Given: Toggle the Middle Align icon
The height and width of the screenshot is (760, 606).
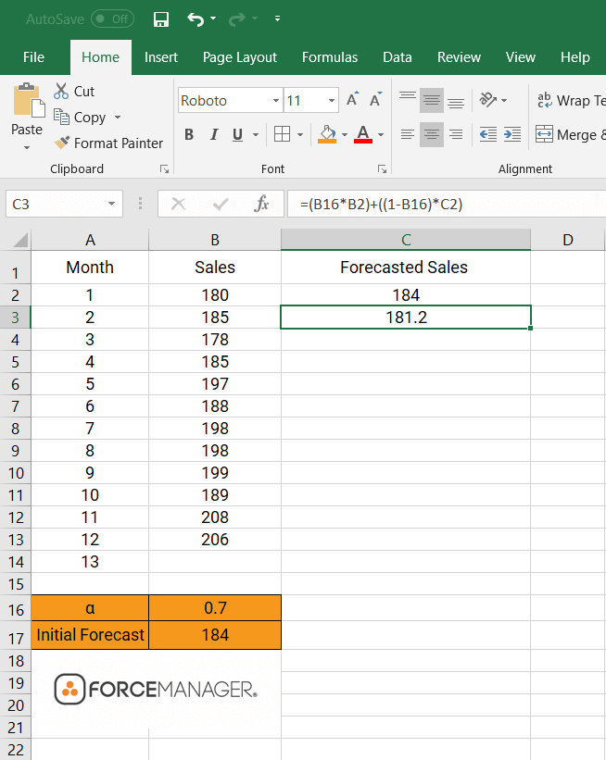Looking at the screenshot, I should point(431,100).
